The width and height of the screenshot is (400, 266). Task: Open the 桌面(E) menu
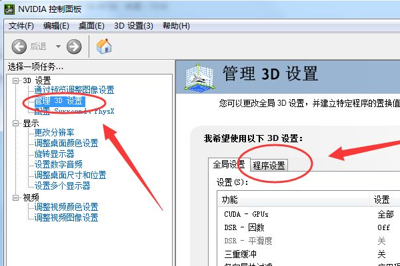coord(91,26)
